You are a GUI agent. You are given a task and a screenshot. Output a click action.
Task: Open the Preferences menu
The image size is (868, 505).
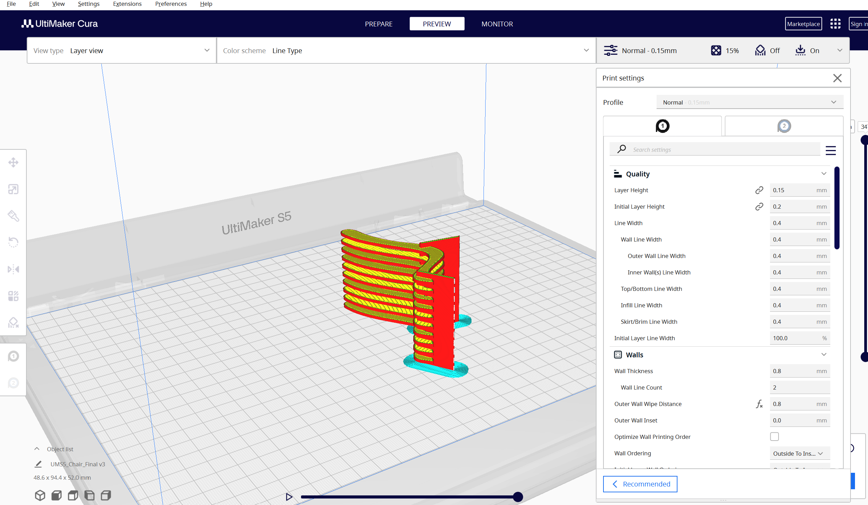pos(171,4)
